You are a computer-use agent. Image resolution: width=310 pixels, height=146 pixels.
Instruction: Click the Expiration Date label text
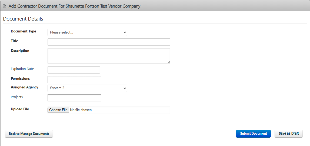tap(22, 69)
